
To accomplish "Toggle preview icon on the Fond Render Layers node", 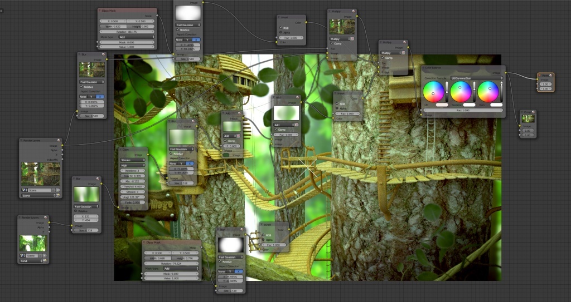I will [x=46, y=217].
